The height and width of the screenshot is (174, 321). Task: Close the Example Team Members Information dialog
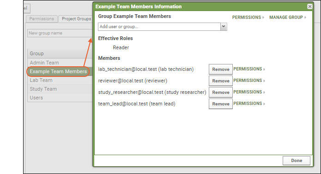(x=310, y=6)
